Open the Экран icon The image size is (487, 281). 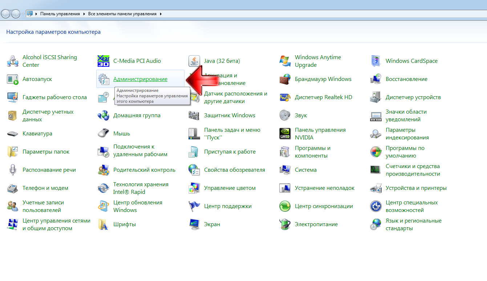194,224
